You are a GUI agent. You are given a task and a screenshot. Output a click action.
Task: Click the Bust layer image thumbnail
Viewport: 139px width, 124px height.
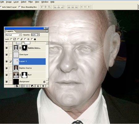tap(16, 75)
